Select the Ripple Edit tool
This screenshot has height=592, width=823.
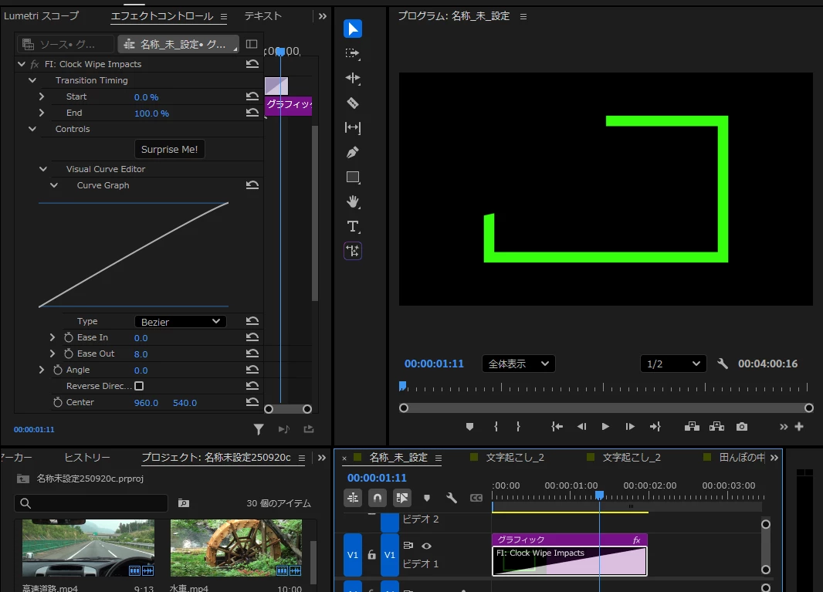click(x=353, y=78)
